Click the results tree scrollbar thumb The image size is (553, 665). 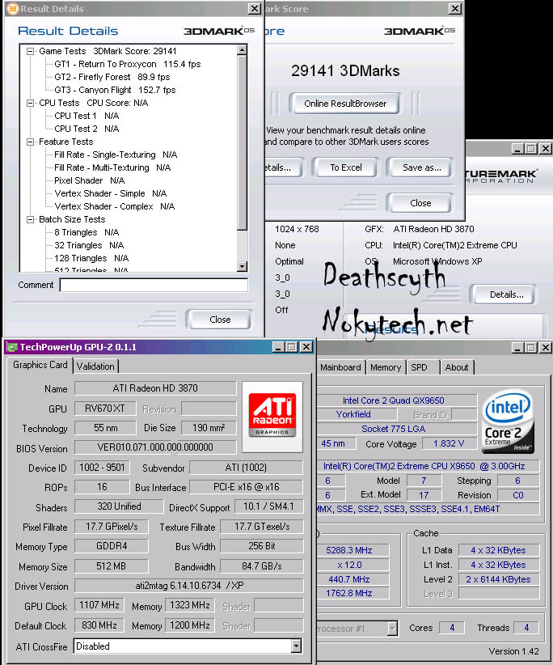(x=242, y=143)
